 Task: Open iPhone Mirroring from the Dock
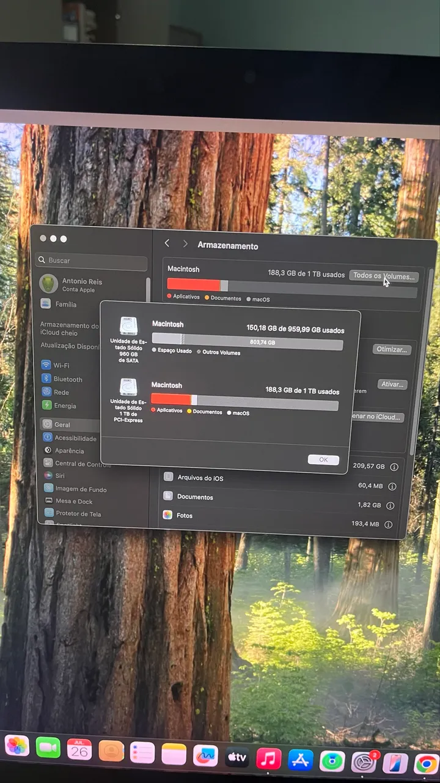(x=395, y=763)
